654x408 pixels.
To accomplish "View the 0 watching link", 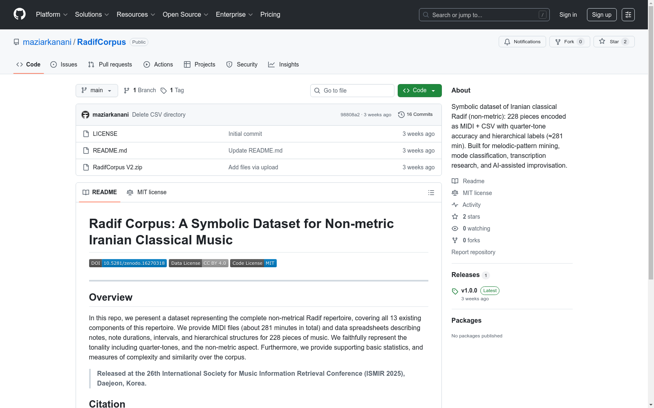I will pyautogui.click(x=471, y=228).
